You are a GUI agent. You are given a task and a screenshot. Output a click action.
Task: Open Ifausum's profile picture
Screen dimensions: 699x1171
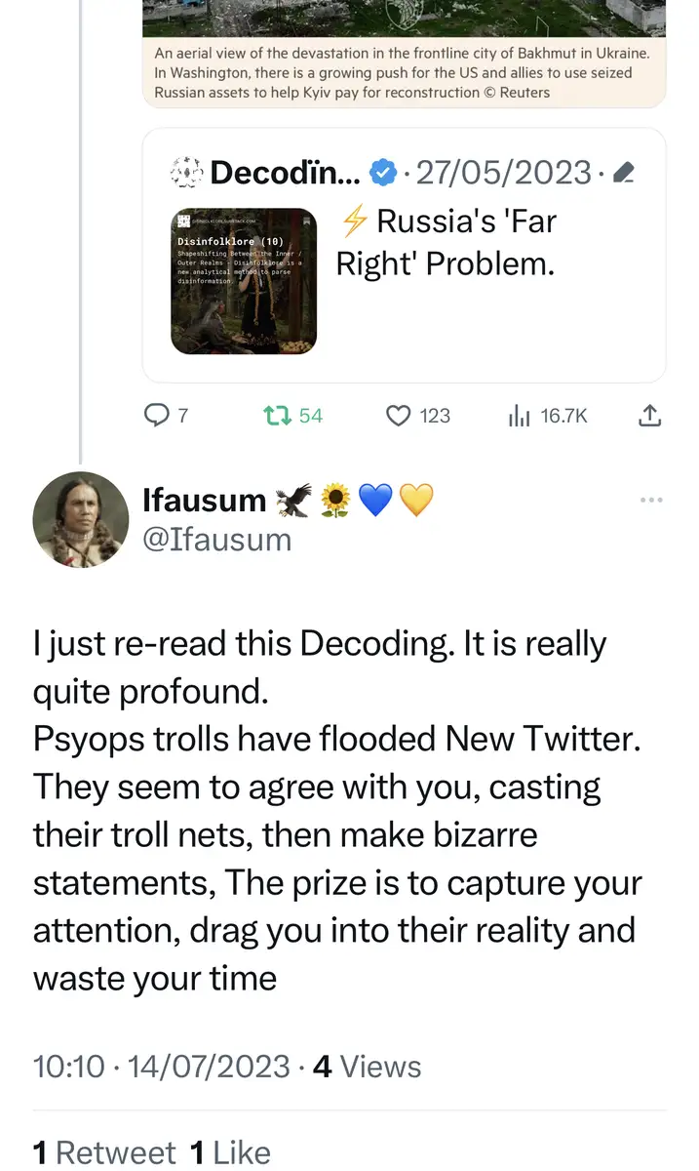pos(80,520)
